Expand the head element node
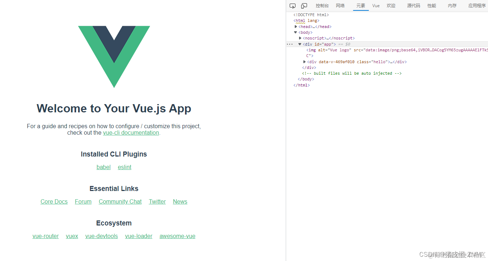Viewport: 488px width, 261px height. pos(296,26)
